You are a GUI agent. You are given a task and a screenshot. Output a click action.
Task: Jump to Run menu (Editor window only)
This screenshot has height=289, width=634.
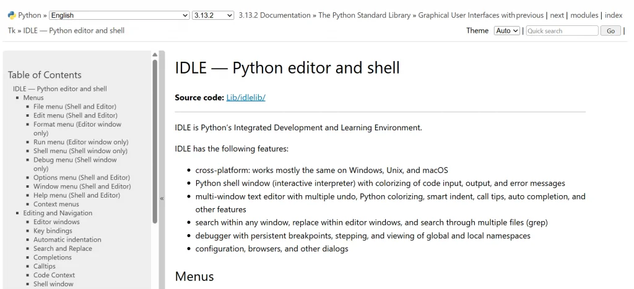pyautogui.click(x=81, y=142)
